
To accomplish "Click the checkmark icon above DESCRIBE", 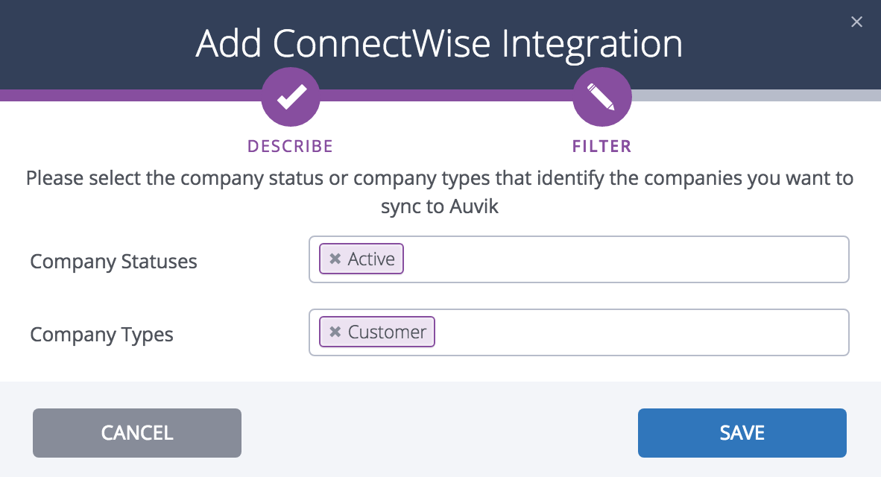I will point(290,96).
